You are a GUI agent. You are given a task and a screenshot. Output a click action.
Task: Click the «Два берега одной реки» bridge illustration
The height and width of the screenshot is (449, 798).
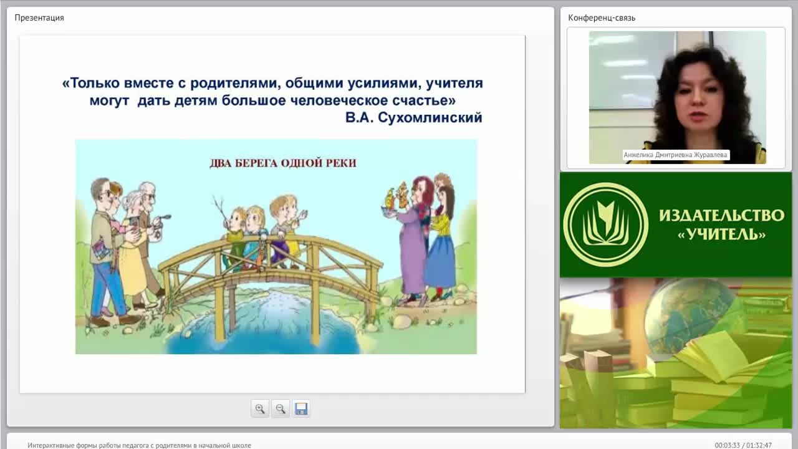point(276,246)
